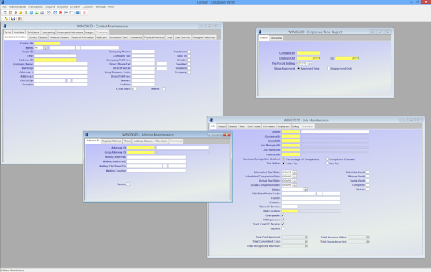This screenshot has width=431, height=272.
Task: Click the save floppy disk icon
Action: 13,19
